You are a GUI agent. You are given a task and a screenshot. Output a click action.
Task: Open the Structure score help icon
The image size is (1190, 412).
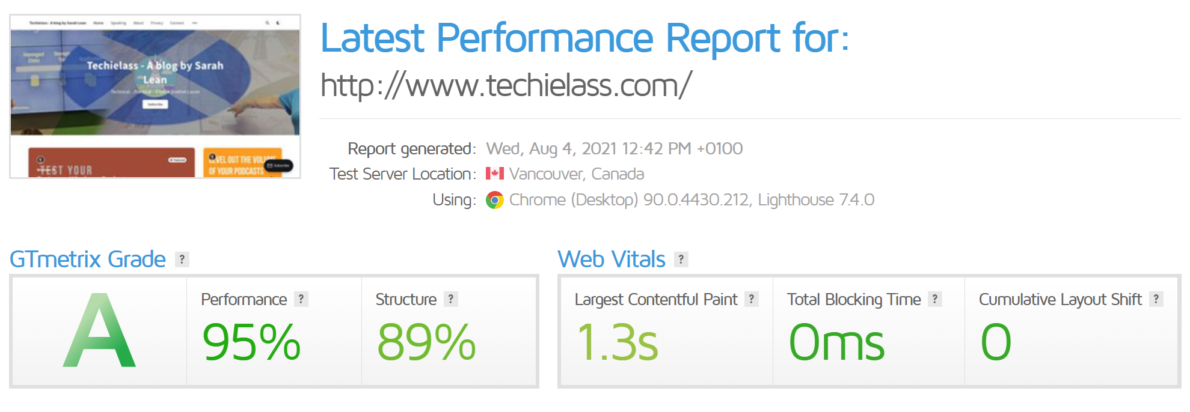coord(451,299)
